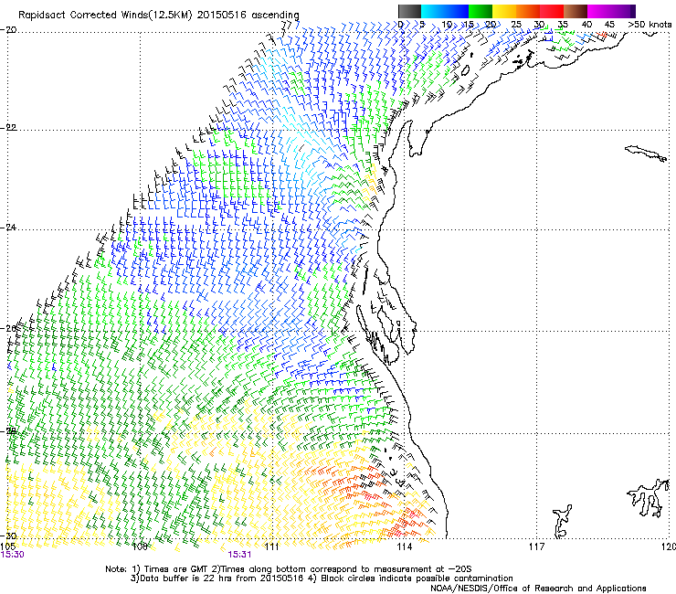Click the legend tick label "35"
Viewport: 676px width, 594px height.
click(x=563, y=25)
